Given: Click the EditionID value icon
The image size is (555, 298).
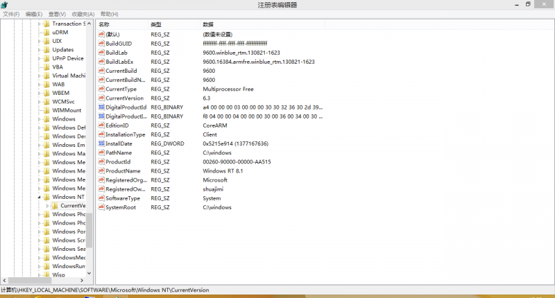Looking at the screenshot, I should pyautogui.click(x=101, y=125).
